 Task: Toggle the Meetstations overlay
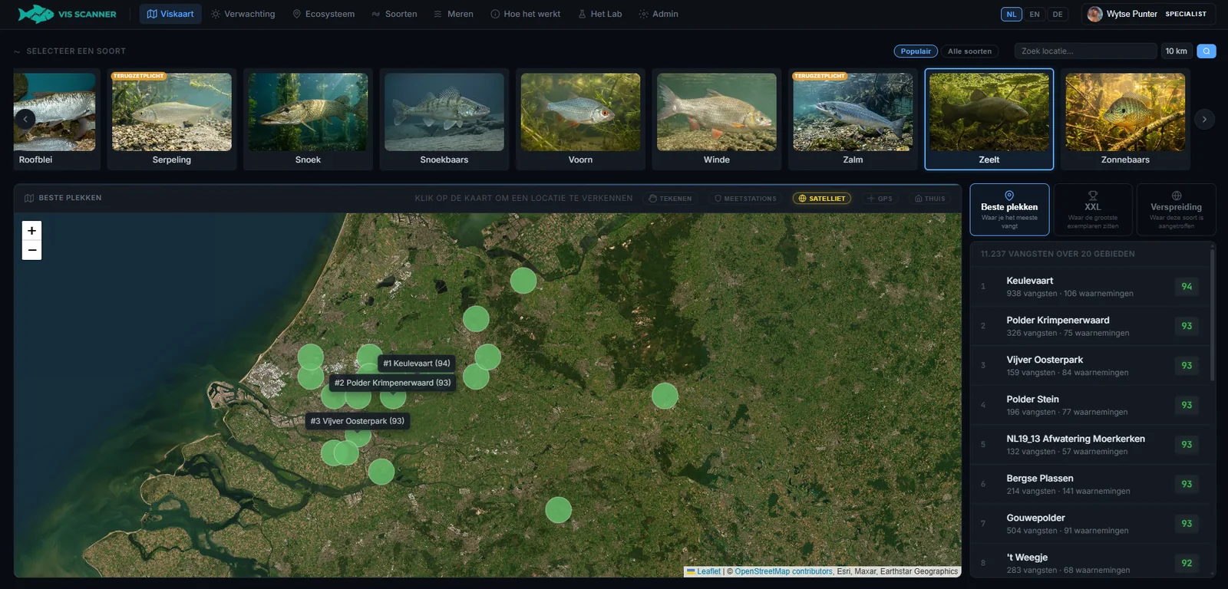pos(745,198)
